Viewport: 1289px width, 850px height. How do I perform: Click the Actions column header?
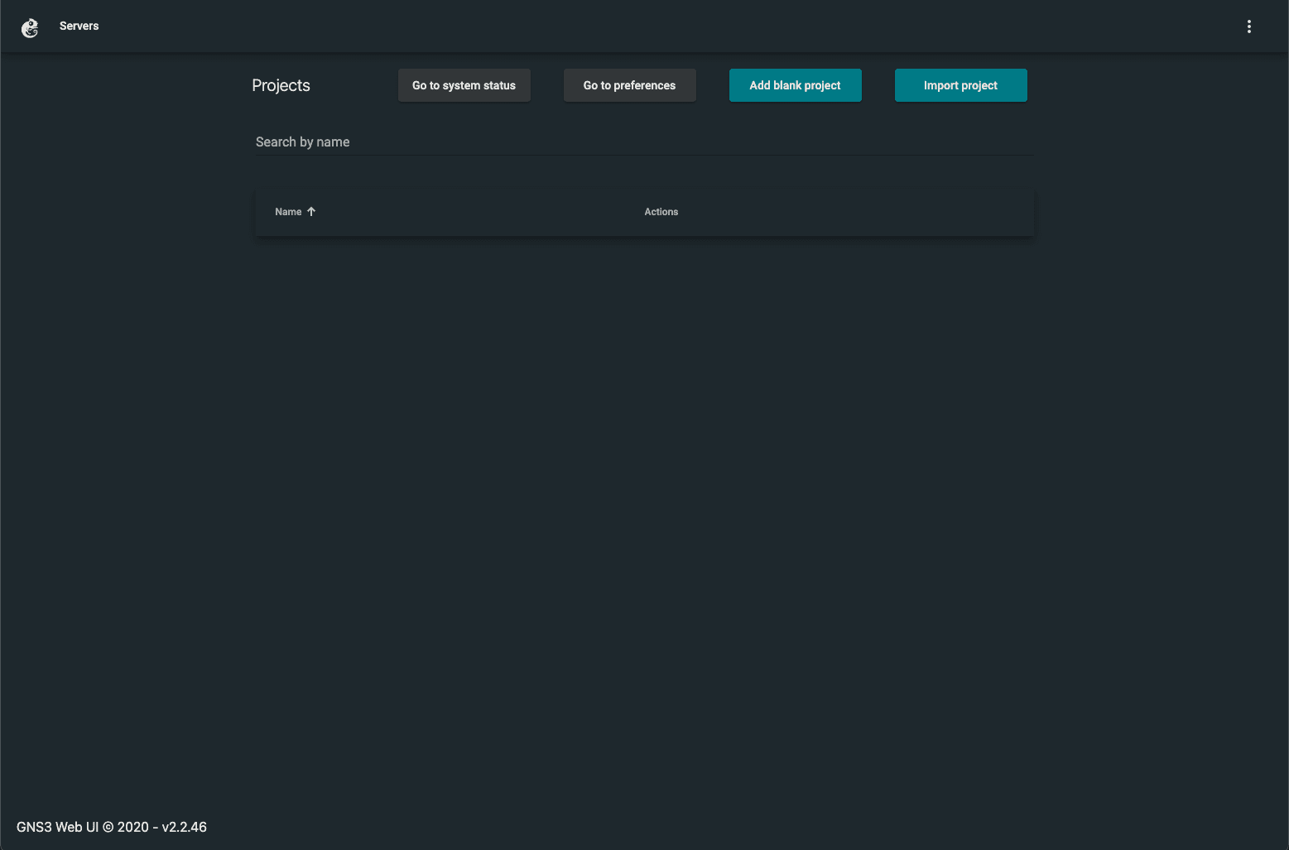(661, 212)
